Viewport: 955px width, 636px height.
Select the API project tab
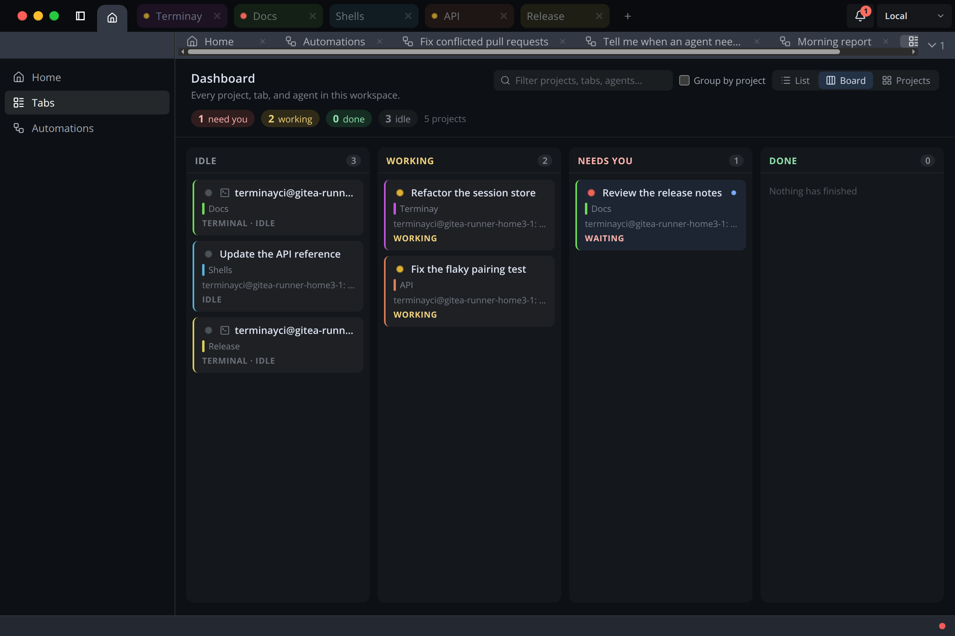470,16
